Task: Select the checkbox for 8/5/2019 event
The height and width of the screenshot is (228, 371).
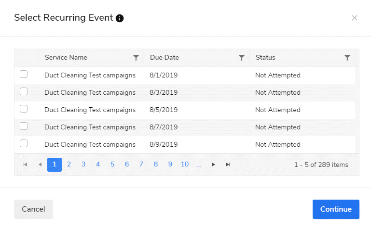Action: 24,109
